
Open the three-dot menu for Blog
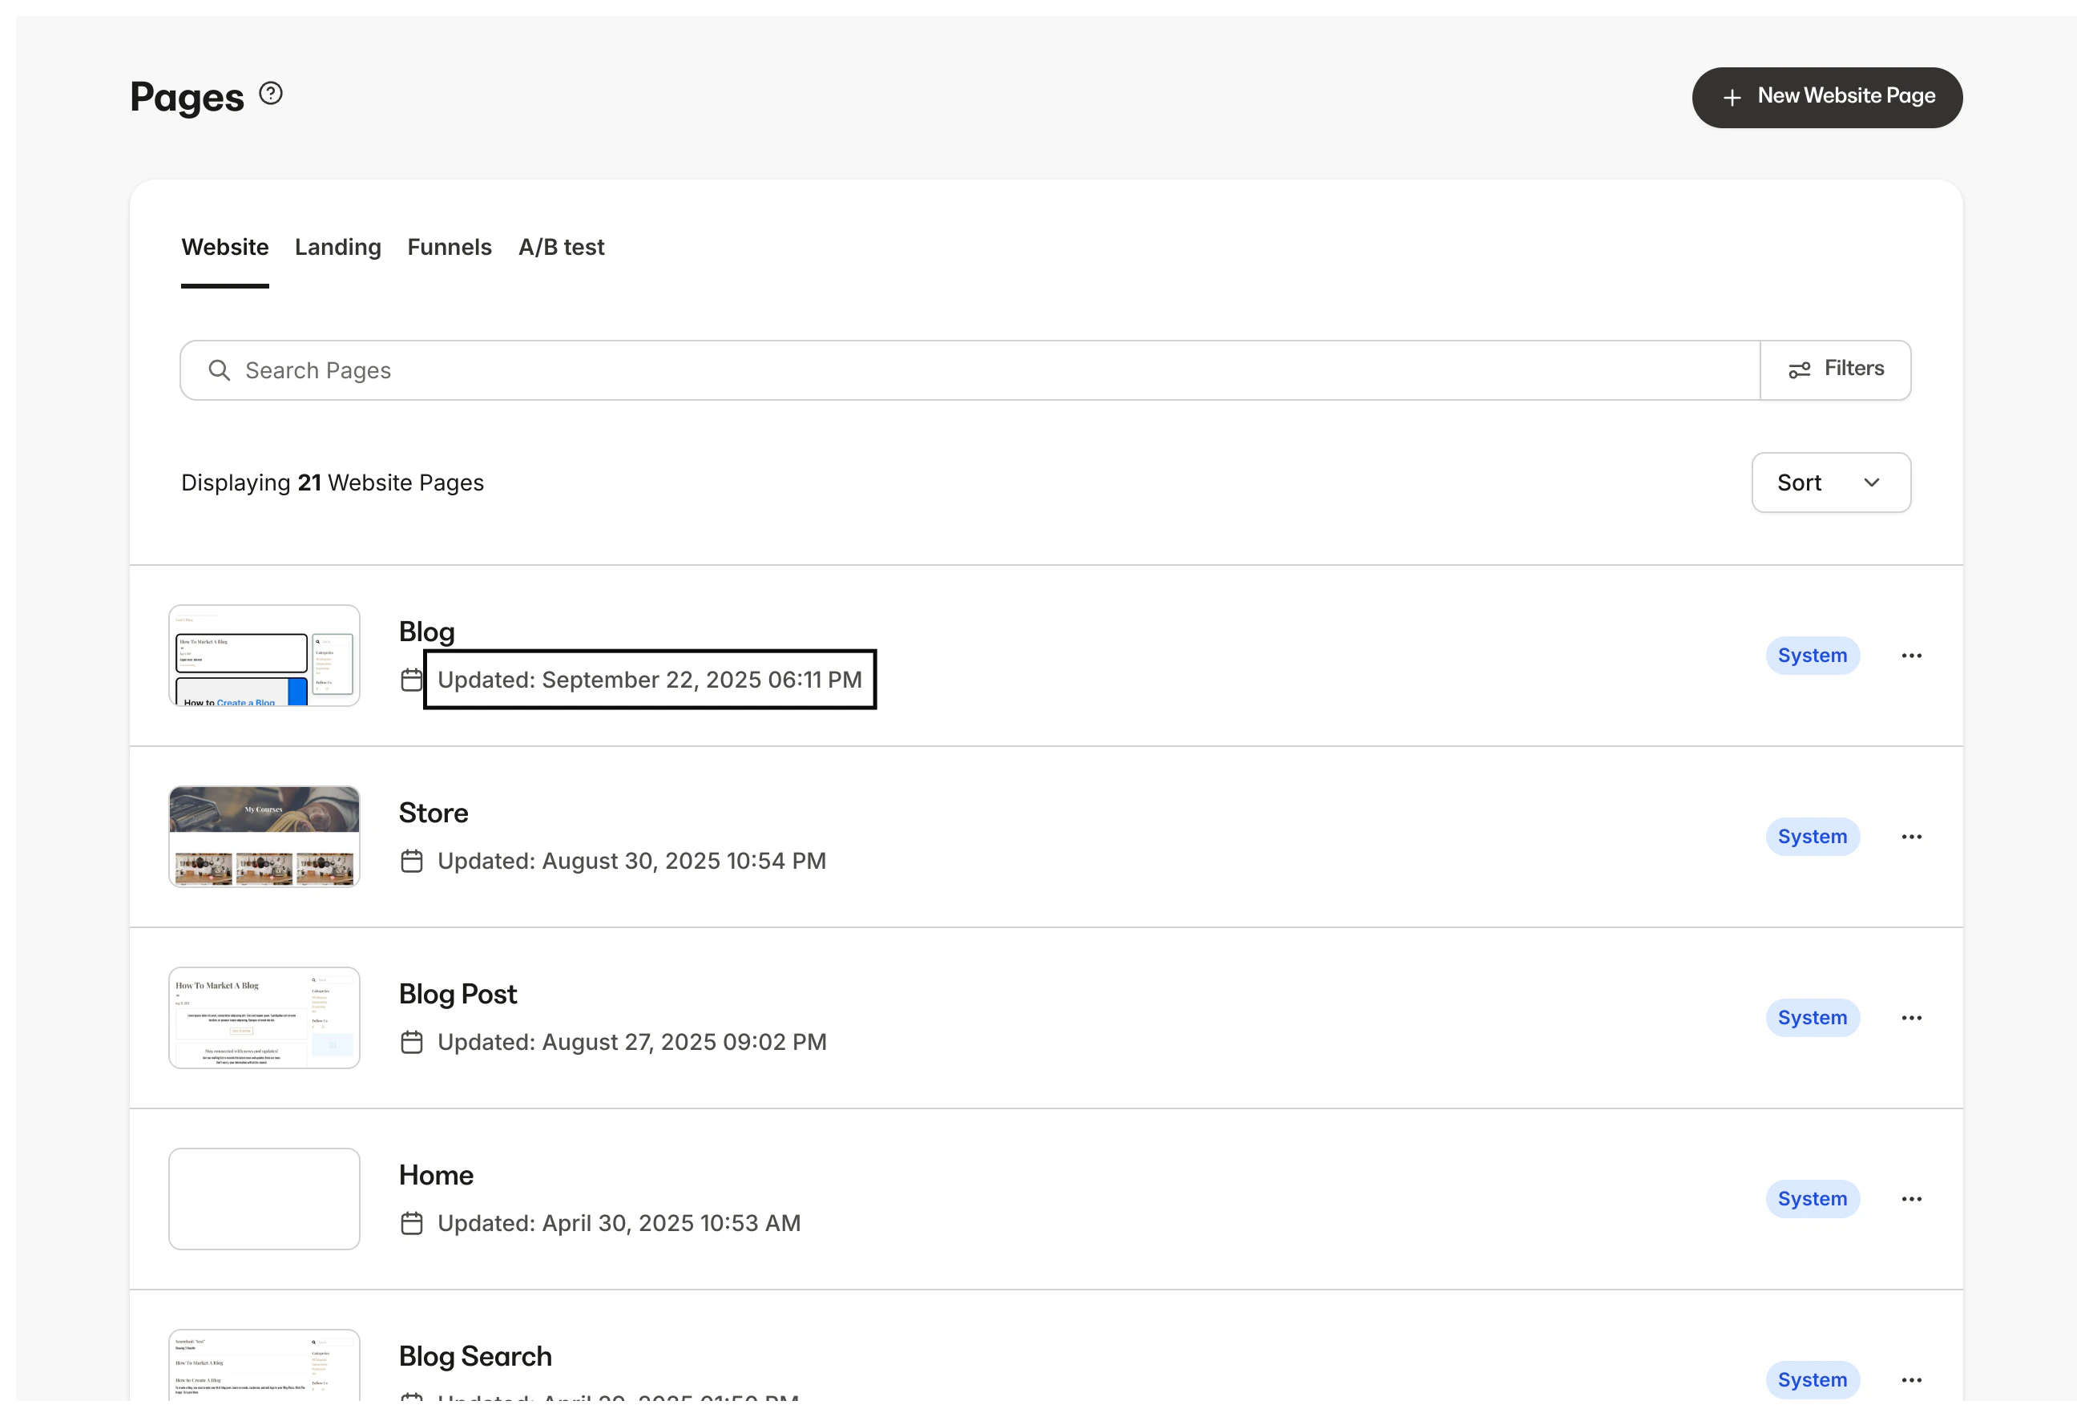tap(1913, 655)
